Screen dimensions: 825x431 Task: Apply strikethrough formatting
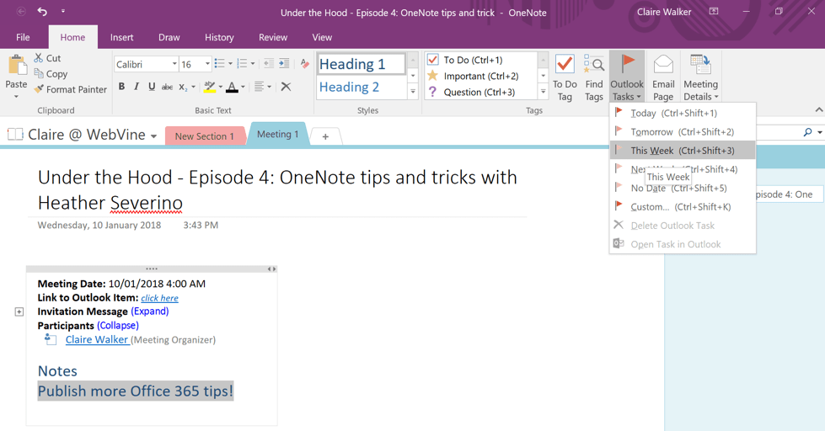(x=167, y=87)
